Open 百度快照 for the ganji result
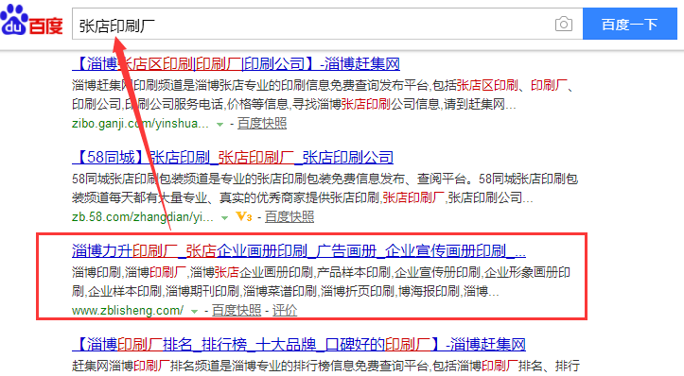Image resolution: width=684 pixels, height=376 pixels. tap(262, 124)
